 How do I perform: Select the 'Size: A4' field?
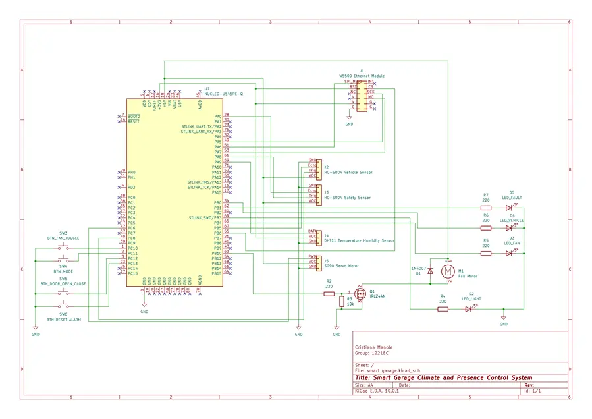click(364, 385)
